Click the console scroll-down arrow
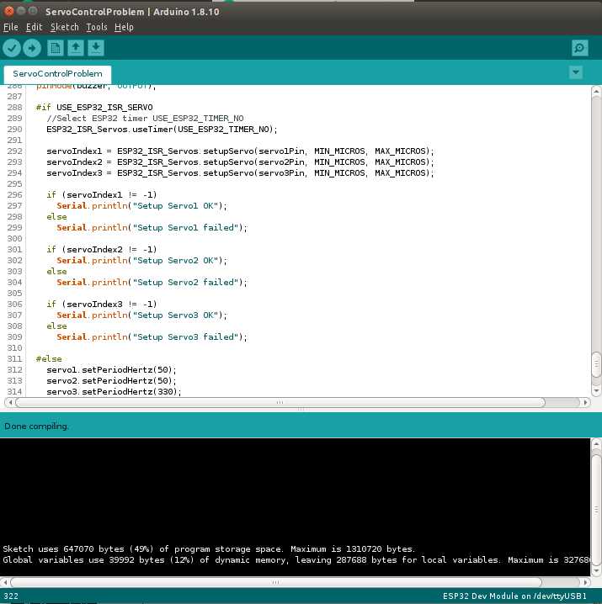Screen dimensions: 602x604 [596, 570]
